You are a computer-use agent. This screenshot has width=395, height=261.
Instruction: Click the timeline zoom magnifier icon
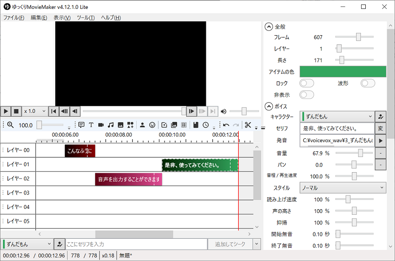tap(10, 125)
